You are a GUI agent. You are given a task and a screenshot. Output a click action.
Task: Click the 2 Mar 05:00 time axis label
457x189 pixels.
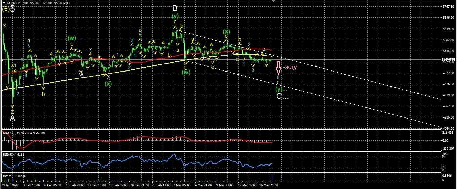(182, 185)
